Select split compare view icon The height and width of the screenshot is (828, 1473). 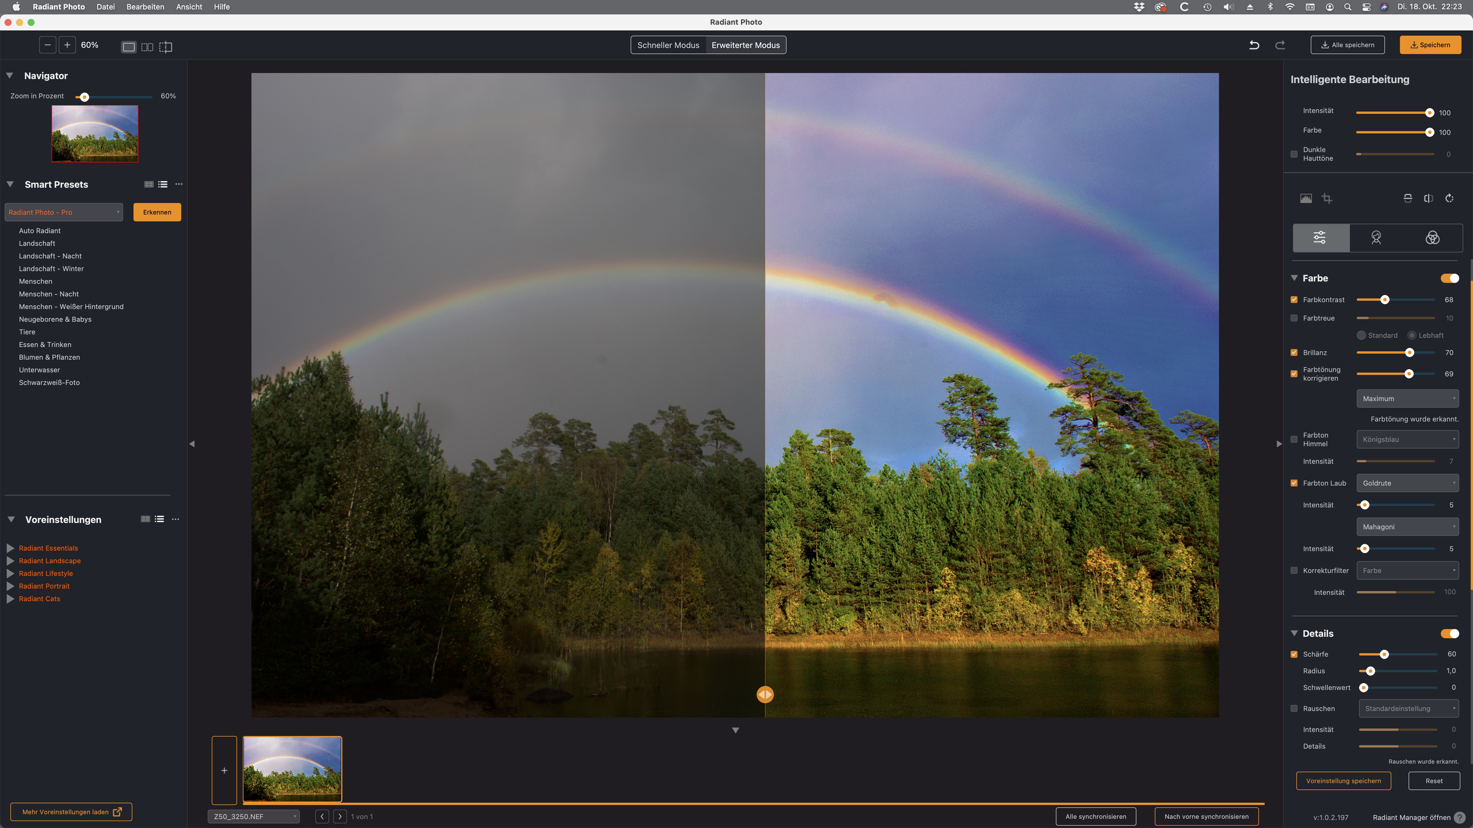[165, 47]
